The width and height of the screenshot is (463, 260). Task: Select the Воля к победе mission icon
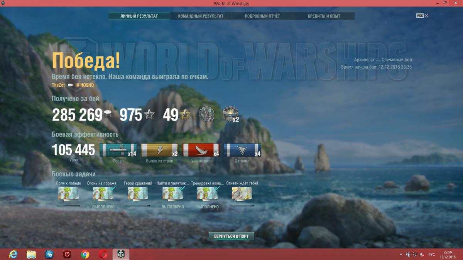click(68, 194)
